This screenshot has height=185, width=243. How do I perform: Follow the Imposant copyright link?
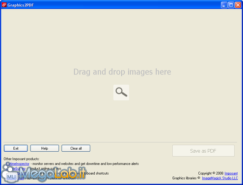231,173
